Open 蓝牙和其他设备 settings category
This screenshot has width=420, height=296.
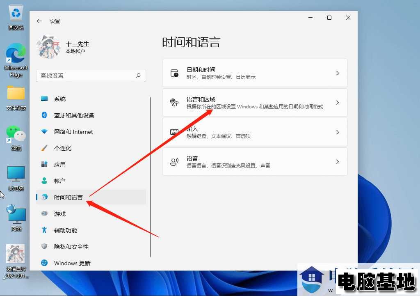pos(91,115)
